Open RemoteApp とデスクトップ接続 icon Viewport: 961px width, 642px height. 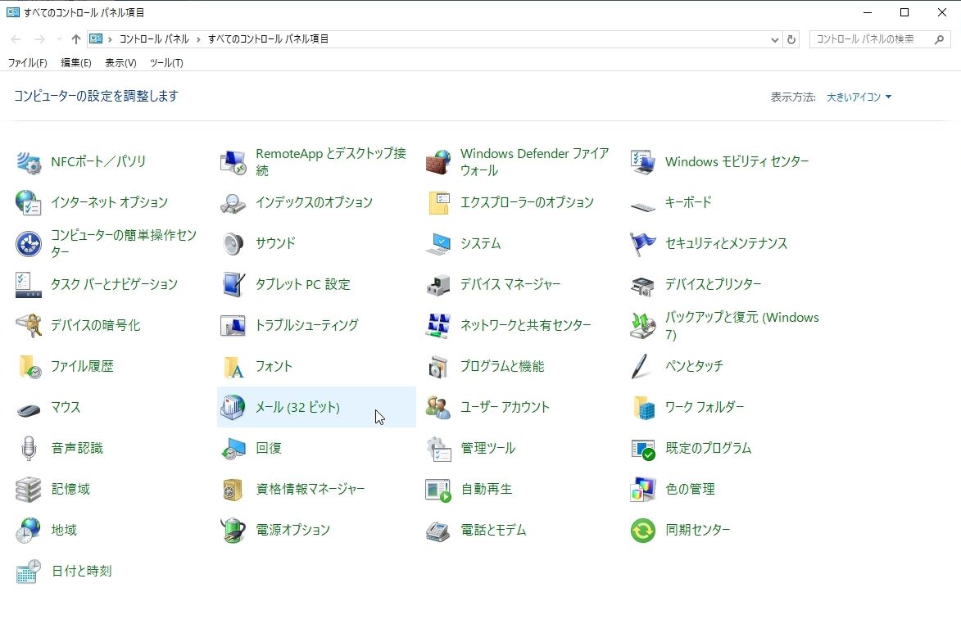tap(233, 161)
